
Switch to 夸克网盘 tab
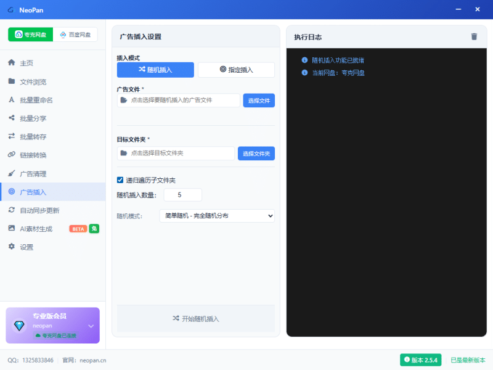click(x=31, y=35)
